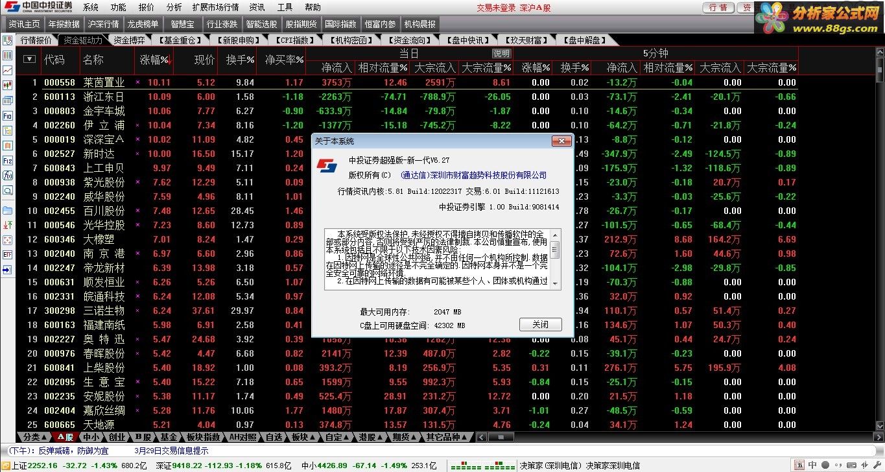Click the stacked windows sidebar icon
Screen dimensions: 885x472
click(8, 100)
